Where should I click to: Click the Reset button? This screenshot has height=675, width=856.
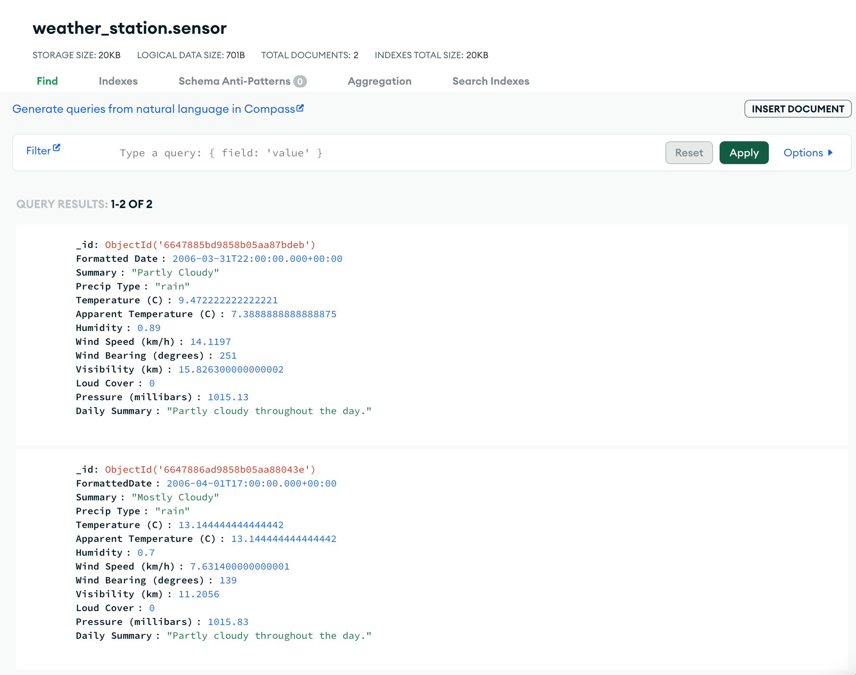pyautogui.click(x=689, y=153)
